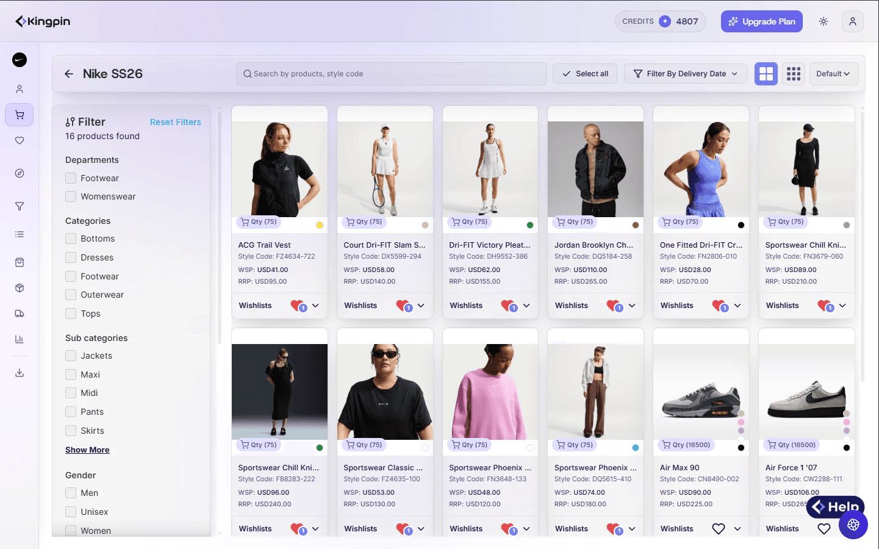Enable the Bottoms category filter
Image resolution: width=879 pixels, height=549 pixels.
click(x=71, y=239)
